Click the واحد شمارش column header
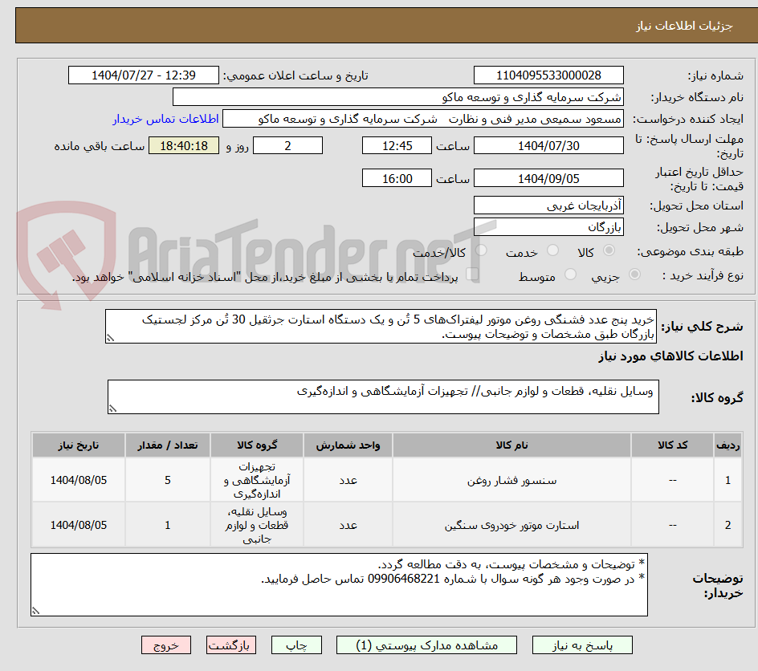 tap(348, 445)
